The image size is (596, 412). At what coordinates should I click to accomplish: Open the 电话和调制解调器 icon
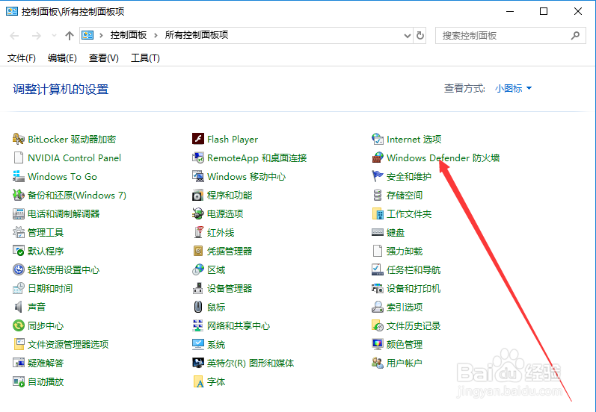pyautogui.click(x=18, y=213)
